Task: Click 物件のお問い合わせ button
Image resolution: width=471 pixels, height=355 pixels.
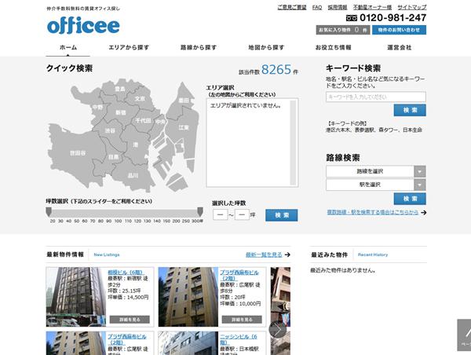Action: (399, 30)
